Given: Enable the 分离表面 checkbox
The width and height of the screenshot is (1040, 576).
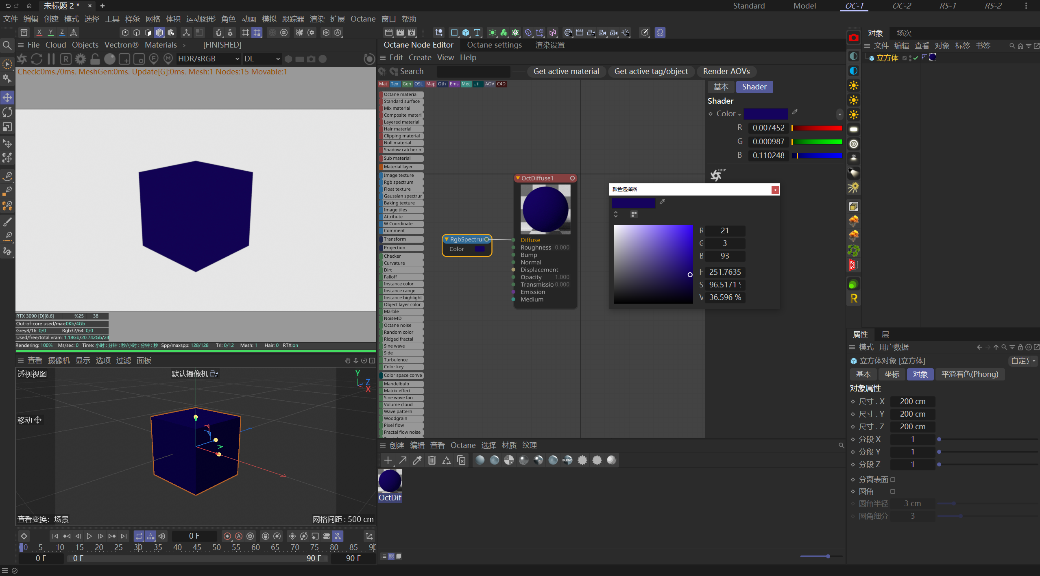Looking at the screenshot, I should (893, 480).
